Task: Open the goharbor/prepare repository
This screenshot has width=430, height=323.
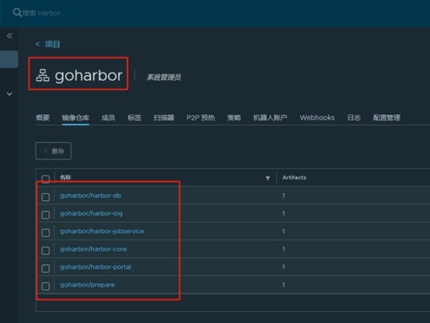Action: point(87,285)
